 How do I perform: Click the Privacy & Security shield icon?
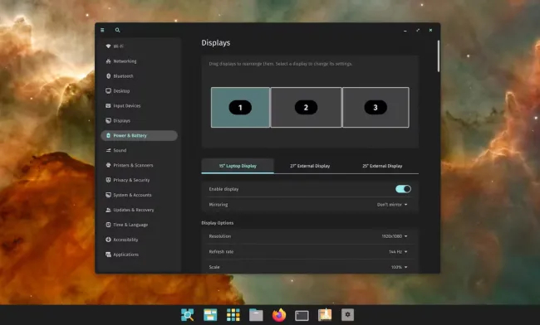pos(108,180)
